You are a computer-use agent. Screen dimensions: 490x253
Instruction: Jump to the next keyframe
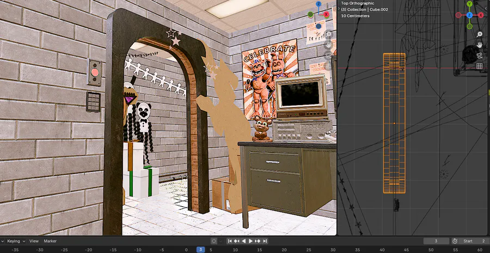258,241
